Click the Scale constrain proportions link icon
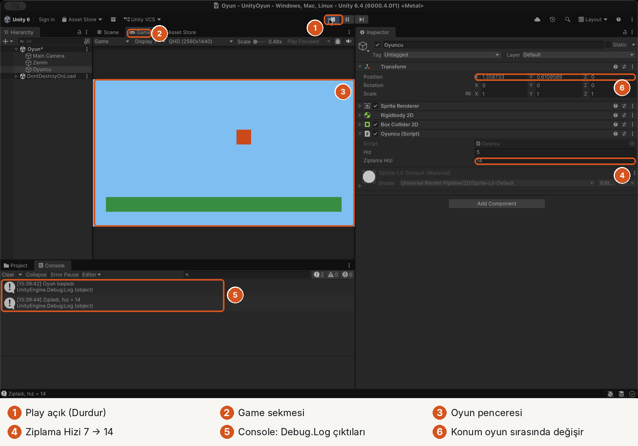 tap(468, 94)
